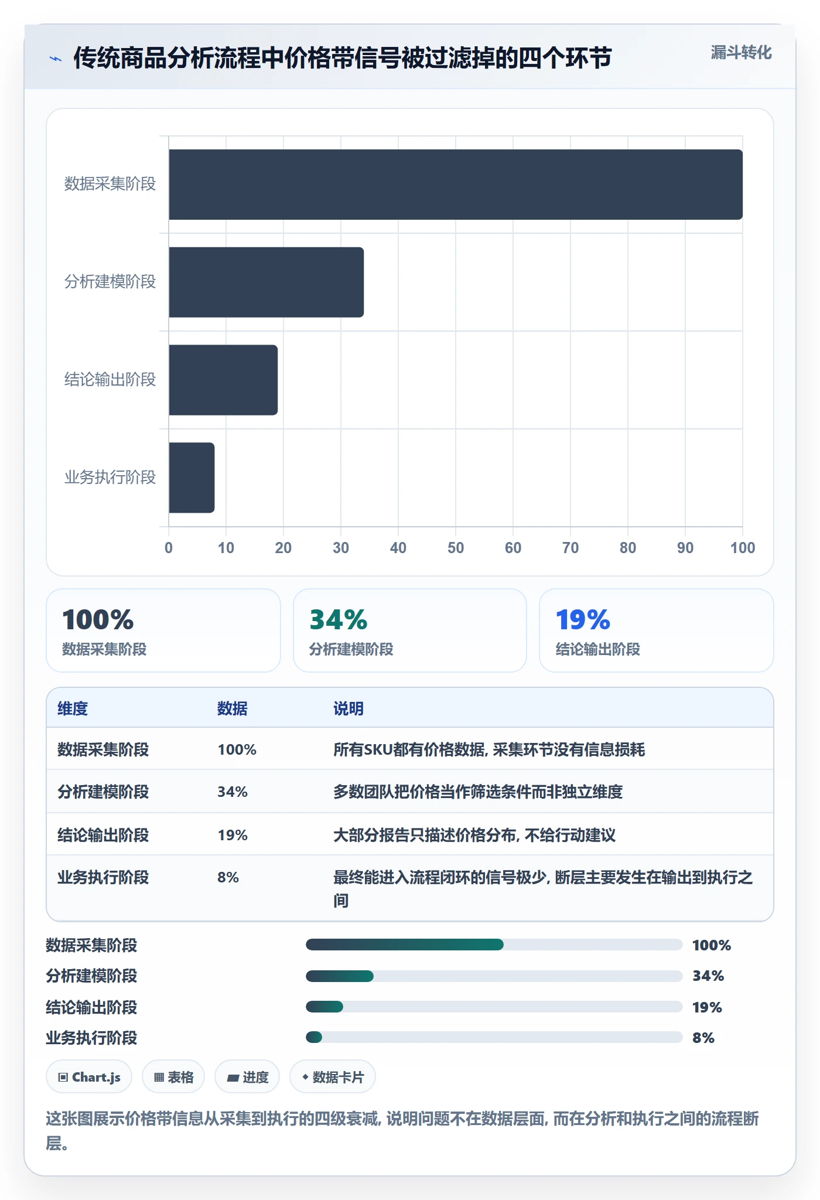820x1200 pixels.
Task: Click the 说明 column header
Action: pyautogui.click(x=348, y=708)
